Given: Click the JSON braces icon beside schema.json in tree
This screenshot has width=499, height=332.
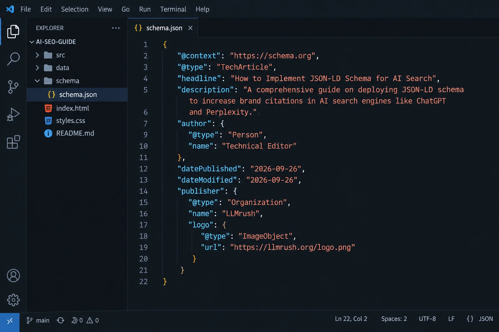Looking at the screenshot, I should click(51, 94).
